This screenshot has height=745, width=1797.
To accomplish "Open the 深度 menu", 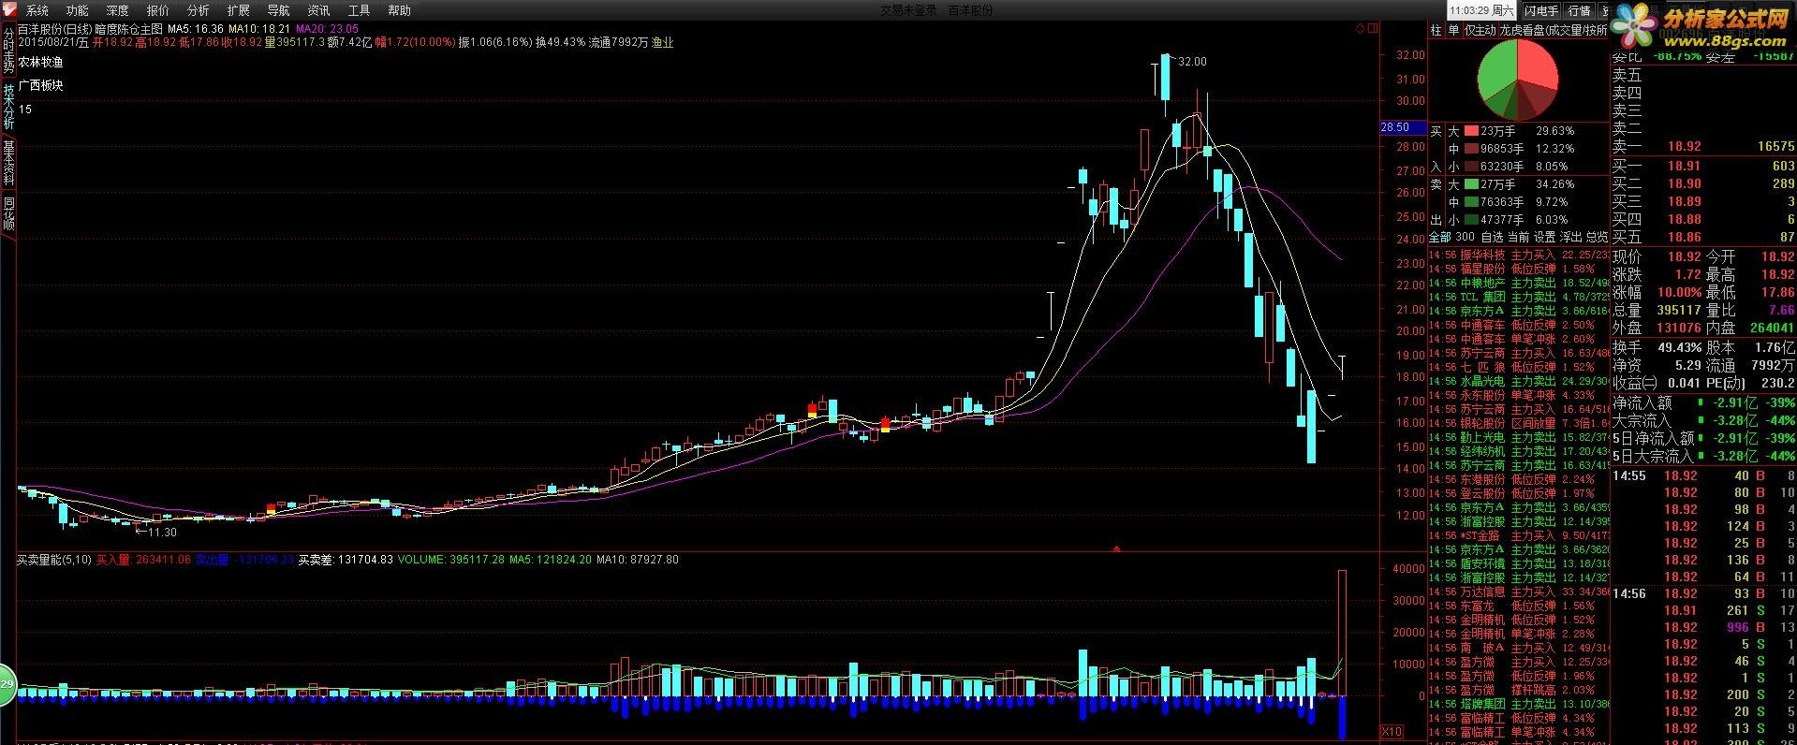I will coord(118,10).
